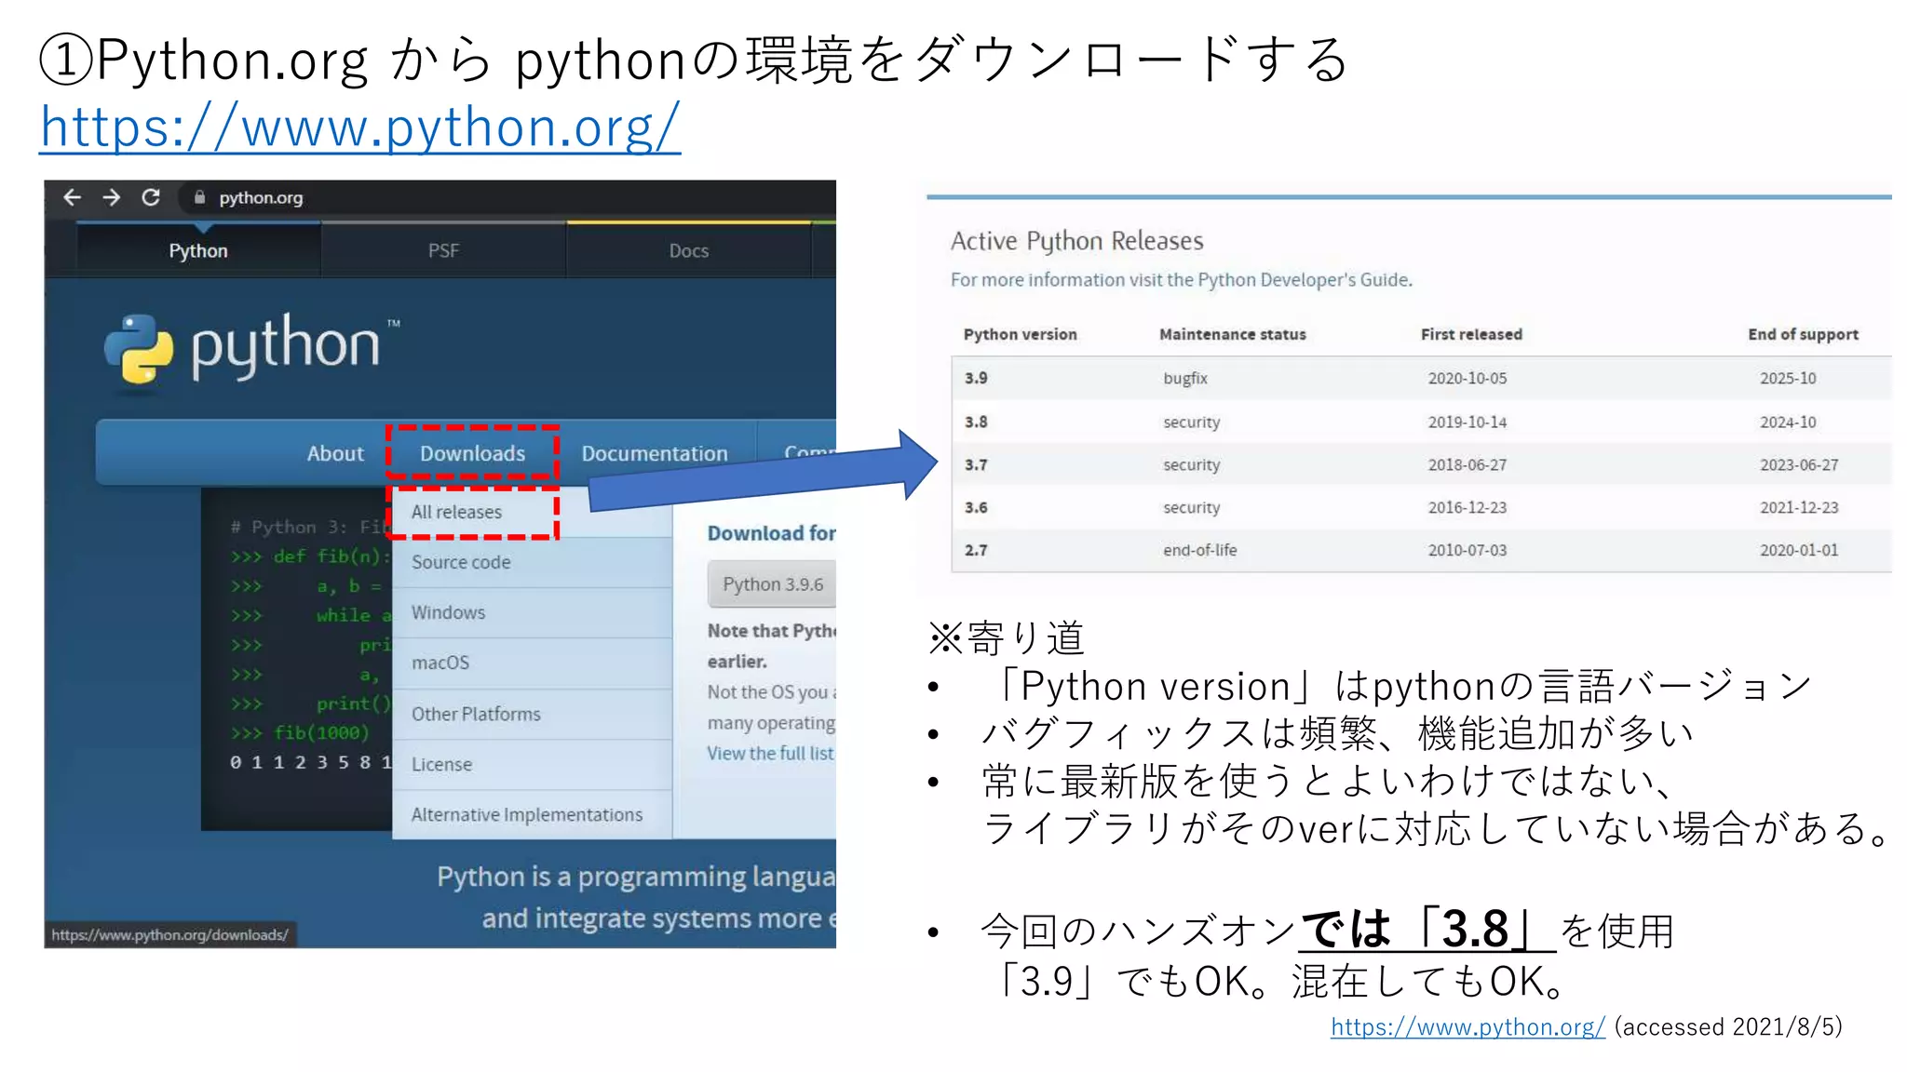Expand the Downloads menu
1907x1072 pixels.
[x=472, y=453]
